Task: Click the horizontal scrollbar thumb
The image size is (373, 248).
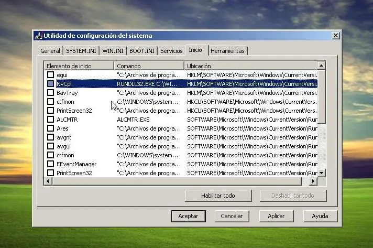Action: (177, 181)
